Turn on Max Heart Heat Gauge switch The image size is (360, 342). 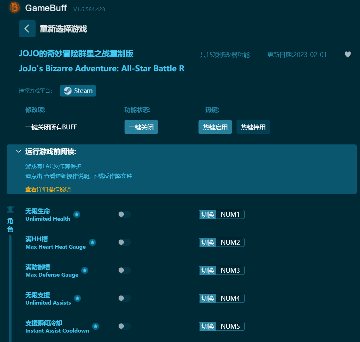click(124, 242)
